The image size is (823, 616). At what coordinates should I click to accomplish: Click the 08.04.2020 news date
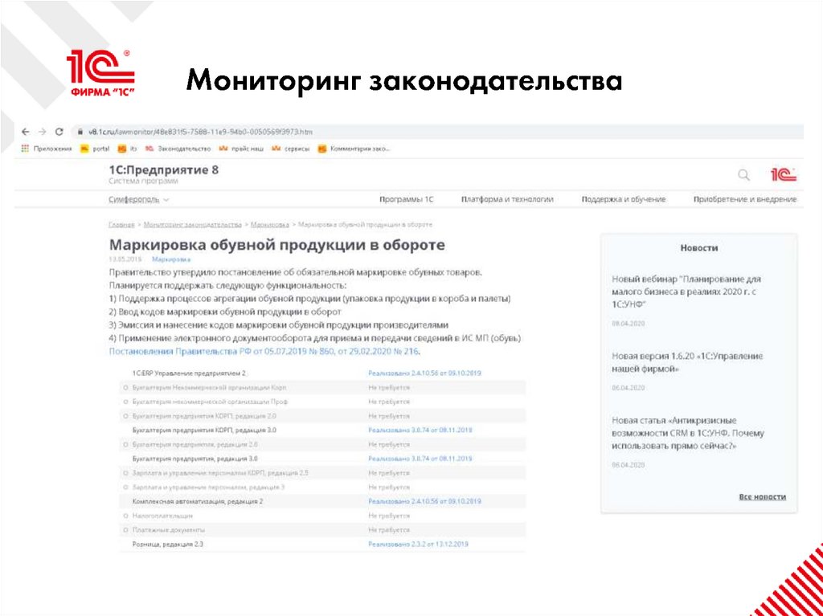629,324
